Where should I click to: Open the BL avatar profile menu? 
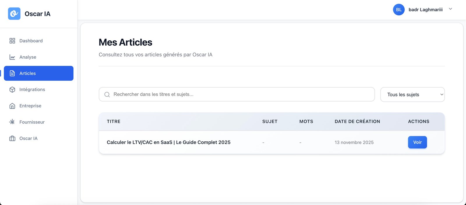point(399,10)
